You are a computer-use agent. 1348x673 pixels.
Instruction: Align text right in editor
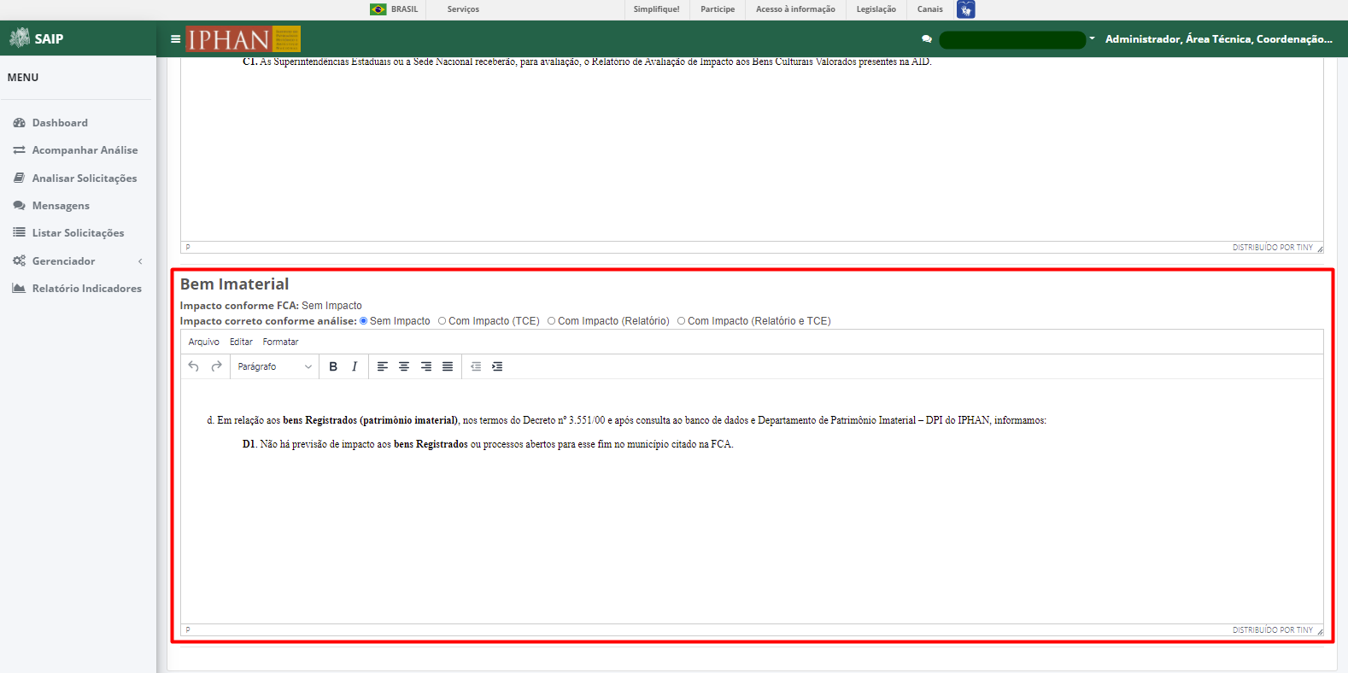tap(426, 366)
